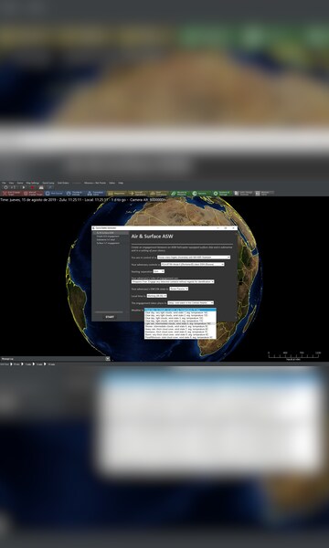Choose 'Light rain, intermediate clouds, wind state 5'
The height and width of the screenshot is (548, 329).
[180, 323]
